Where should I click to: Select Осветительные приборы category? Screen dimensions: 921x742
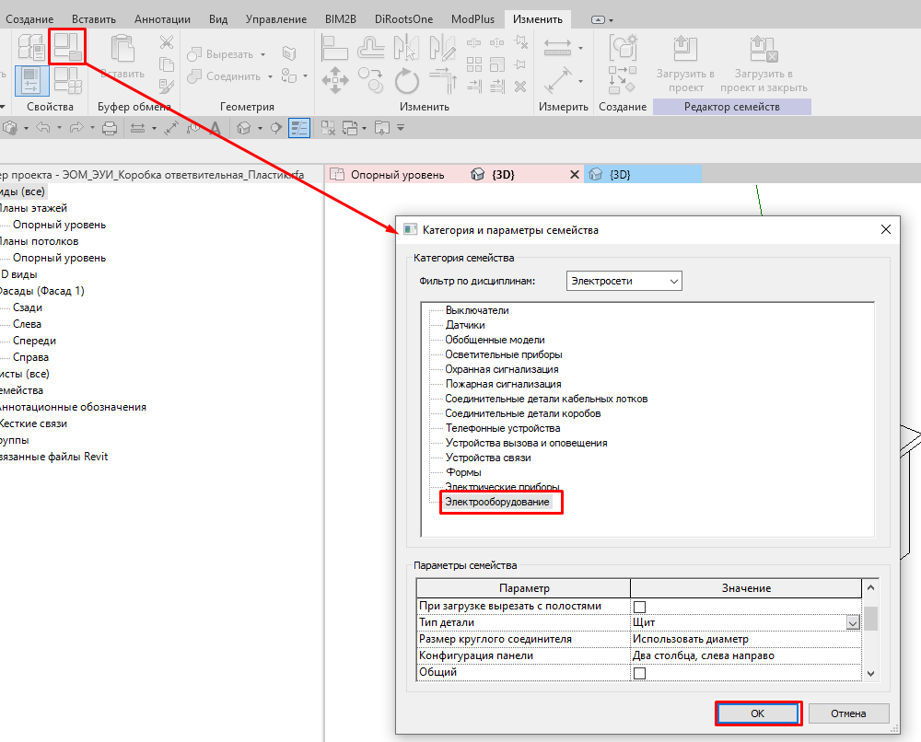[504, 354]
